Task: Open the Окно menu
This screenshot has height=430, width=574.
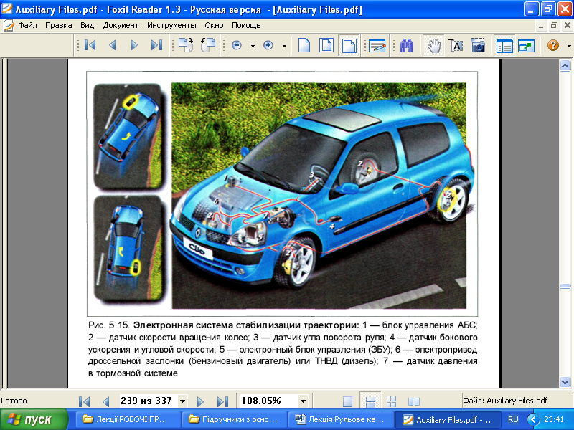Action: (x=214, y=25)
